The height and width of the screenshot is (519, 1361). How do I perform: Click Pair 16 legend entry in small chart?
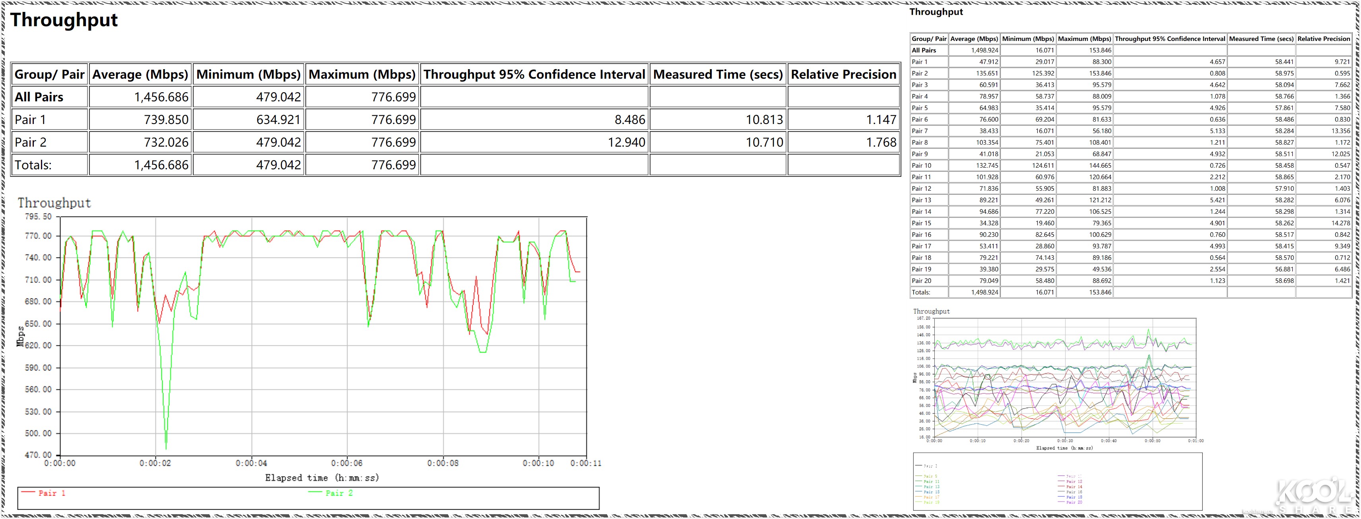[1074, 492]
